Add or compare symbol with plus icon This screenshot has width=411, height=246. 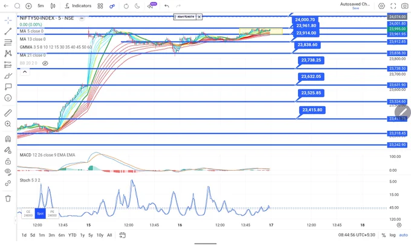coord(28,6)
